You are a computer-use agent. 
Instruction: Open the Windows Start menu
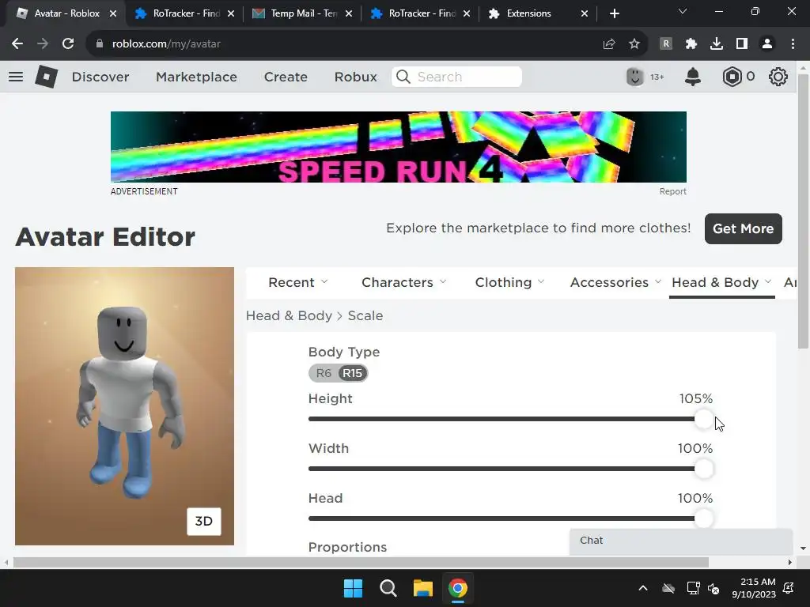click(x=354, y=588)
